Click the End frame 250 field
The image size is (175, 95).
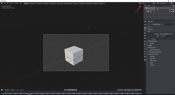pyautogui.click(x=138, y=90)
